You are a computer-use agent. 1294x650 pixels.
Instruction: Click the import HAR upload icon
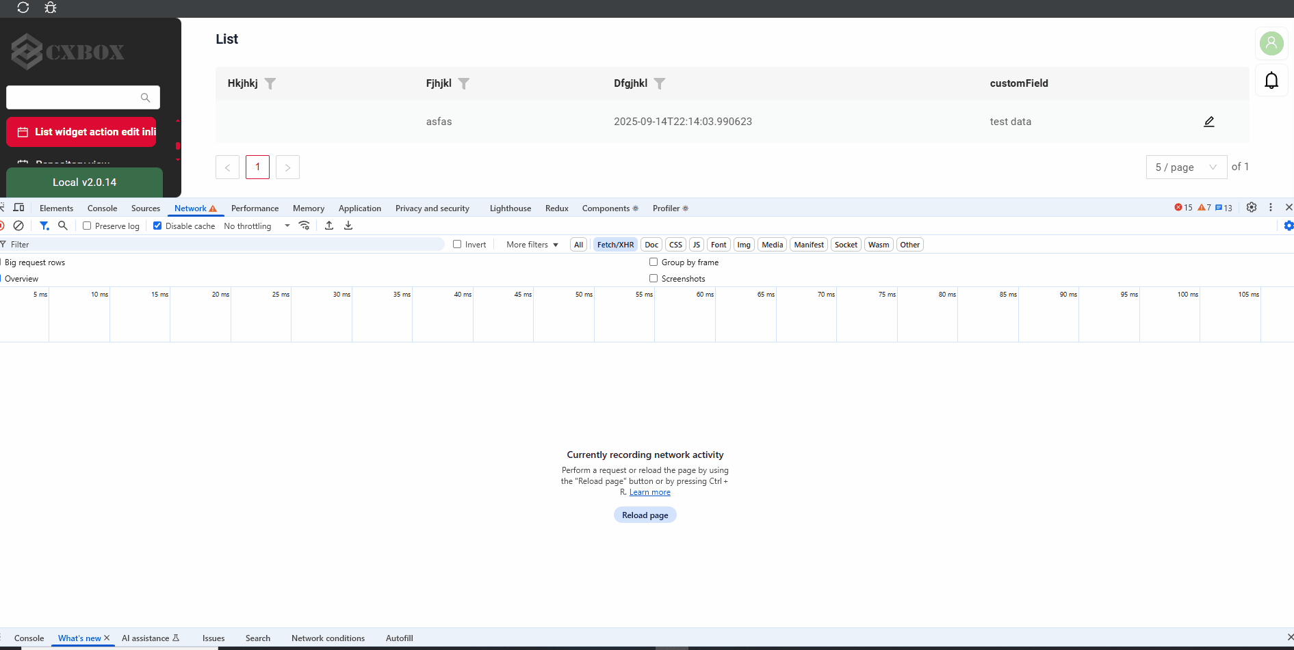tap(329, 226)
